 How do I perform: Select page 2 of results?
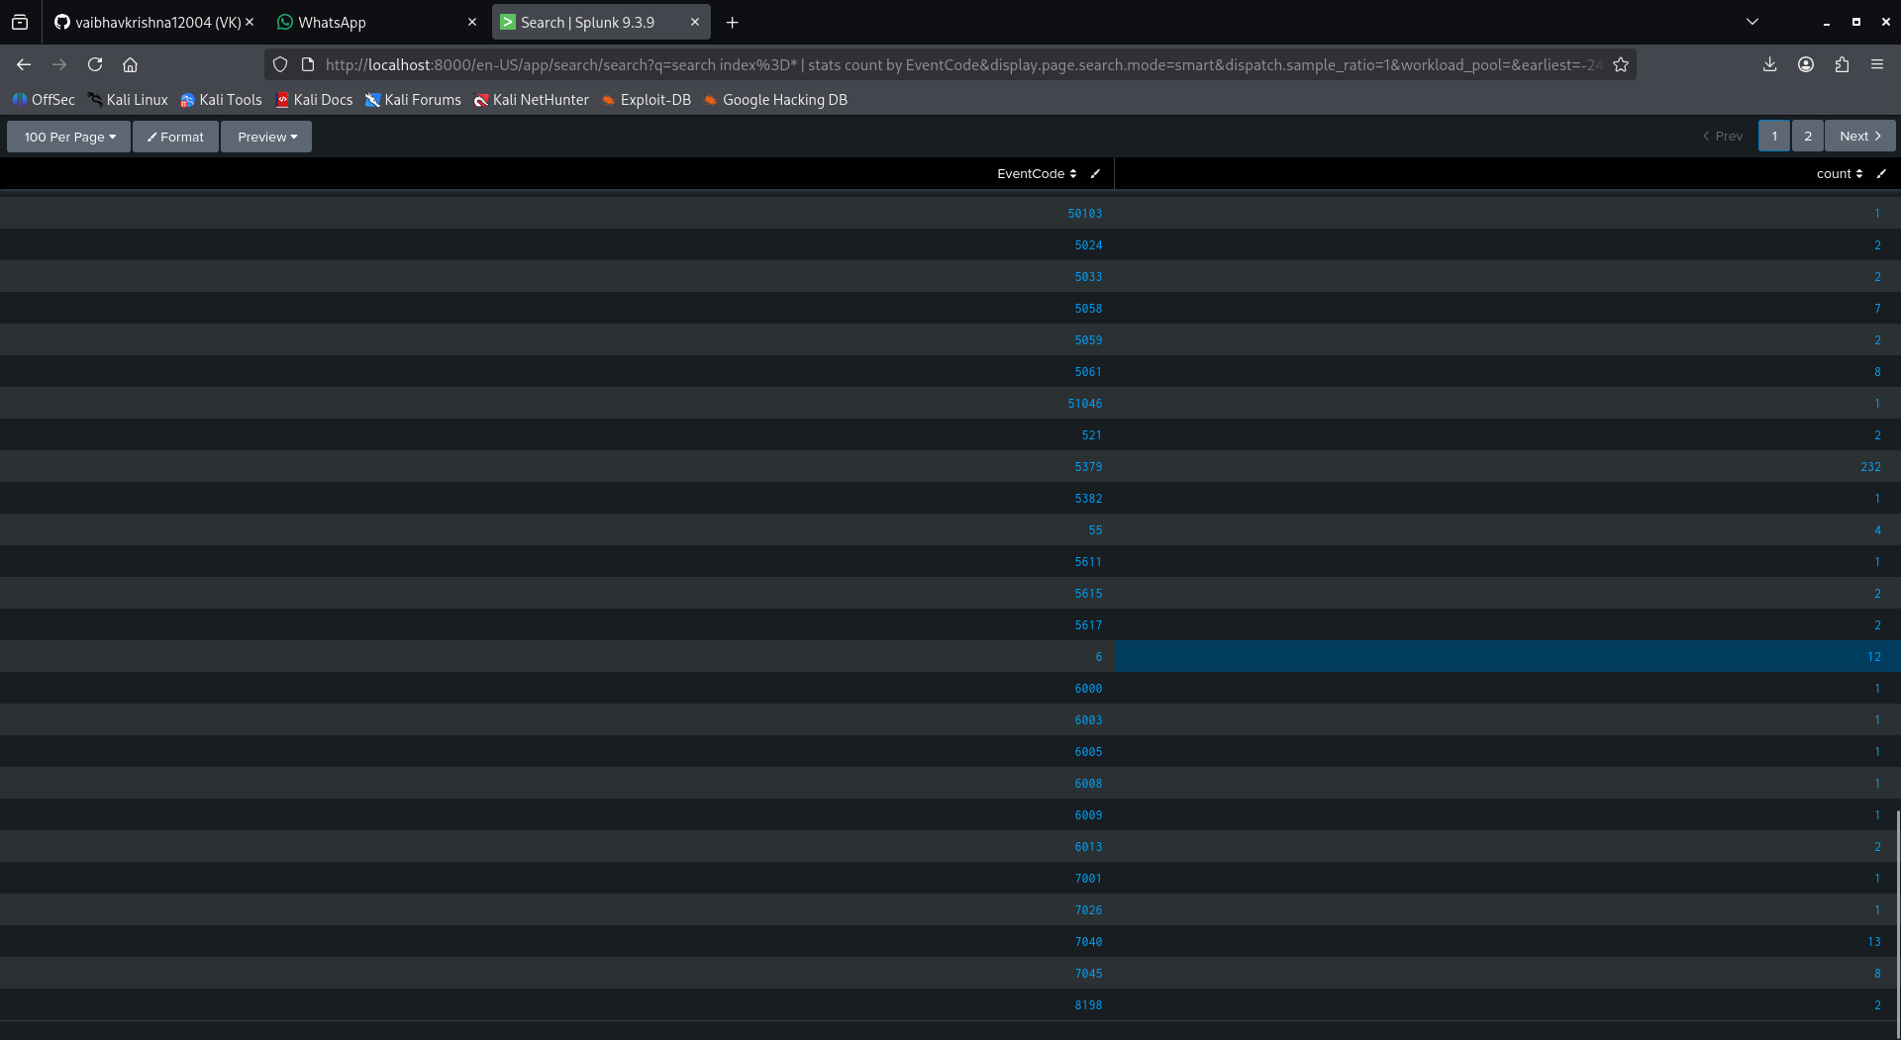[1808, 136]
